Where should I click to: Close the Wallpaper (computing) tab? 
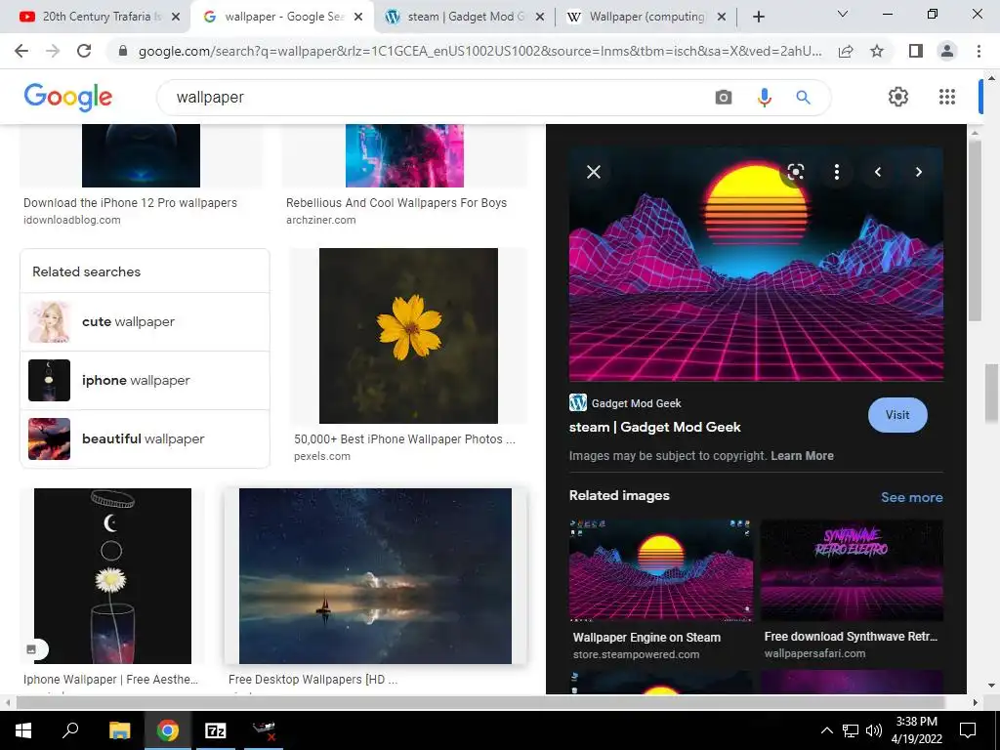722,18
